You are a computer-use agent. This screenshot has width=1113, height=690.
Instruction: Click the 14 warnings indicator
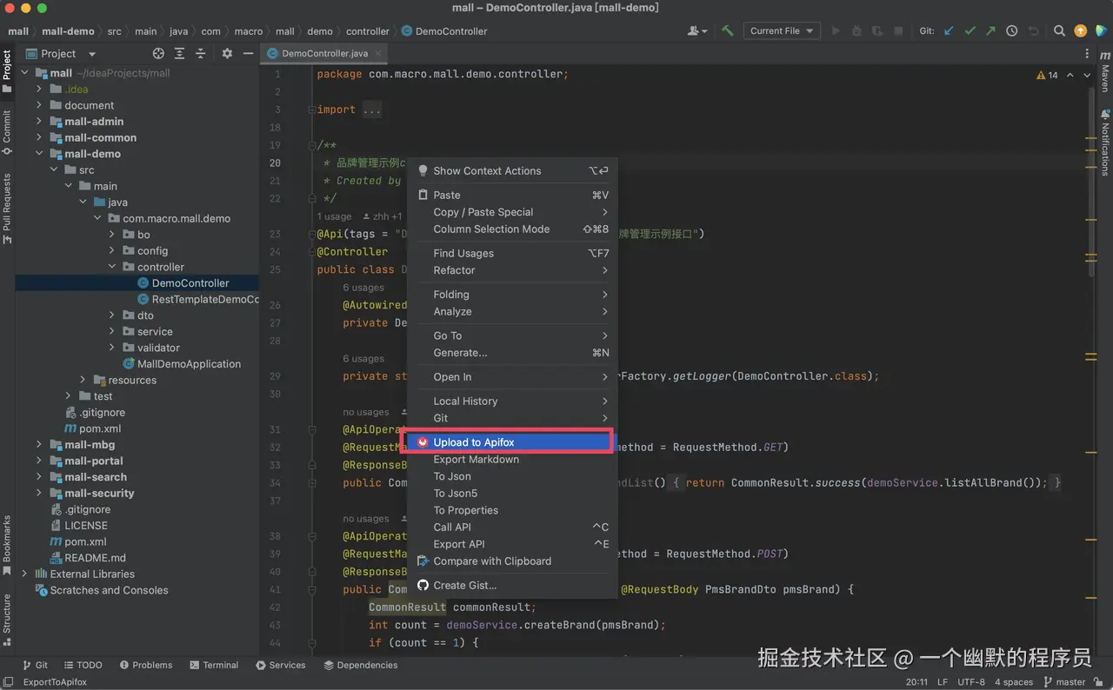(1047, 76)
